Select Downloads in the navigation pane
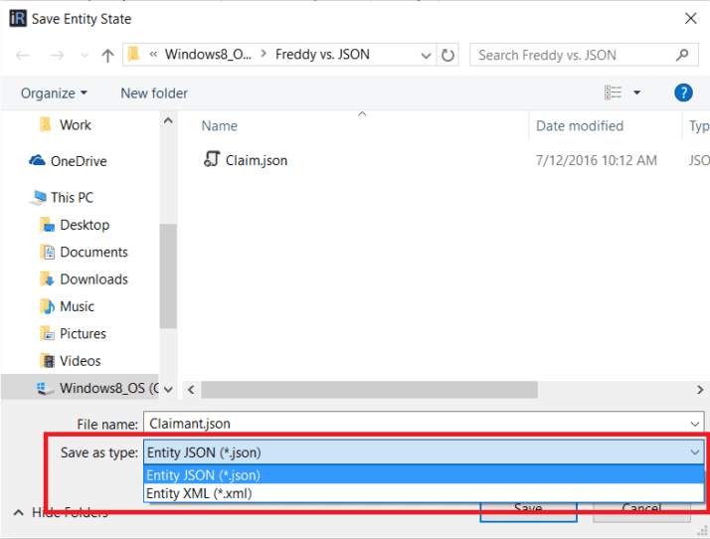 point(93,279)
